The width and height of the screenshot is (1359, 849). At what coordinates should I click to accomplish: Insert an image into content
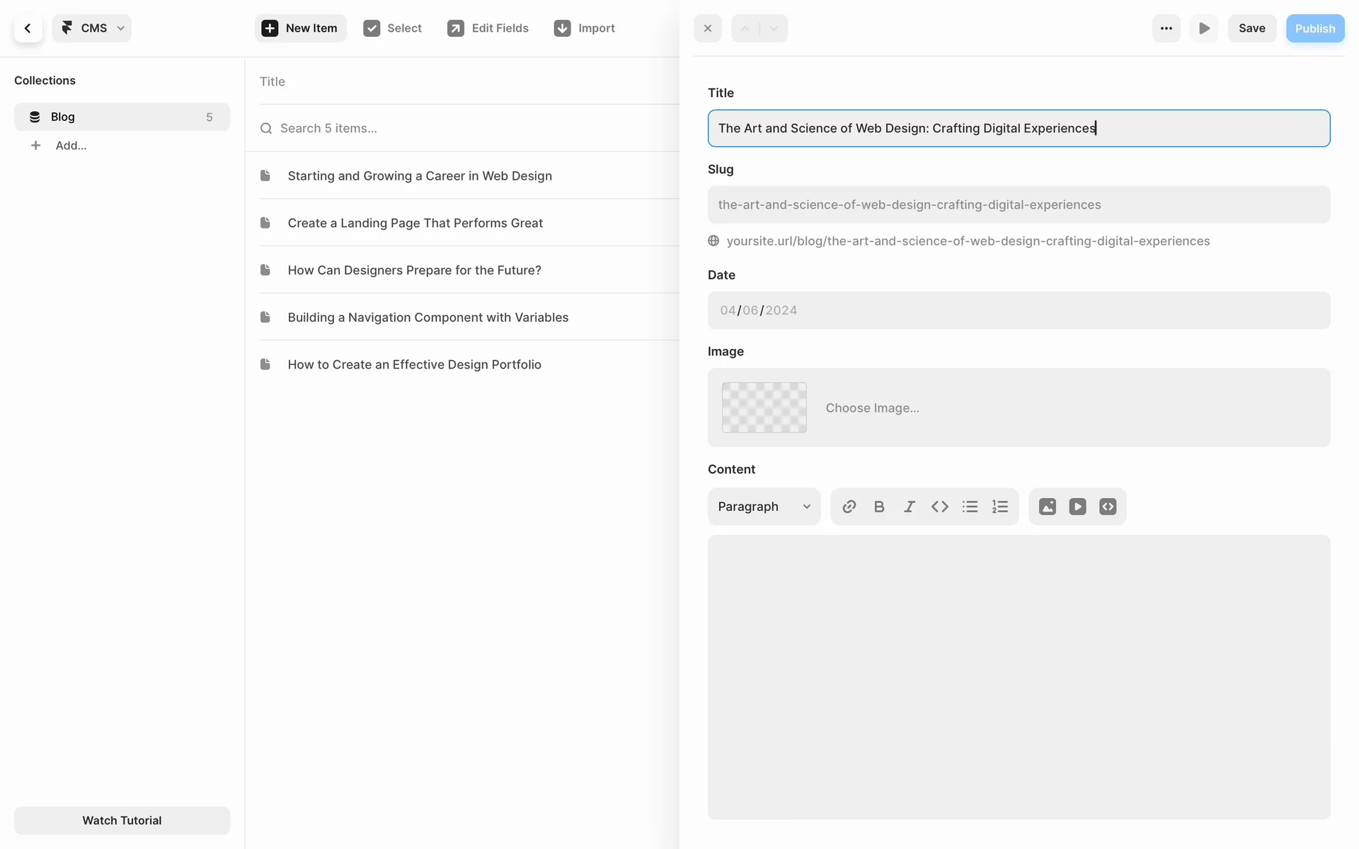click(1047, 507)
